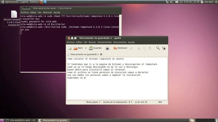
Task: Click the print icon in gedit toolbar
Action: click(107, 48)
